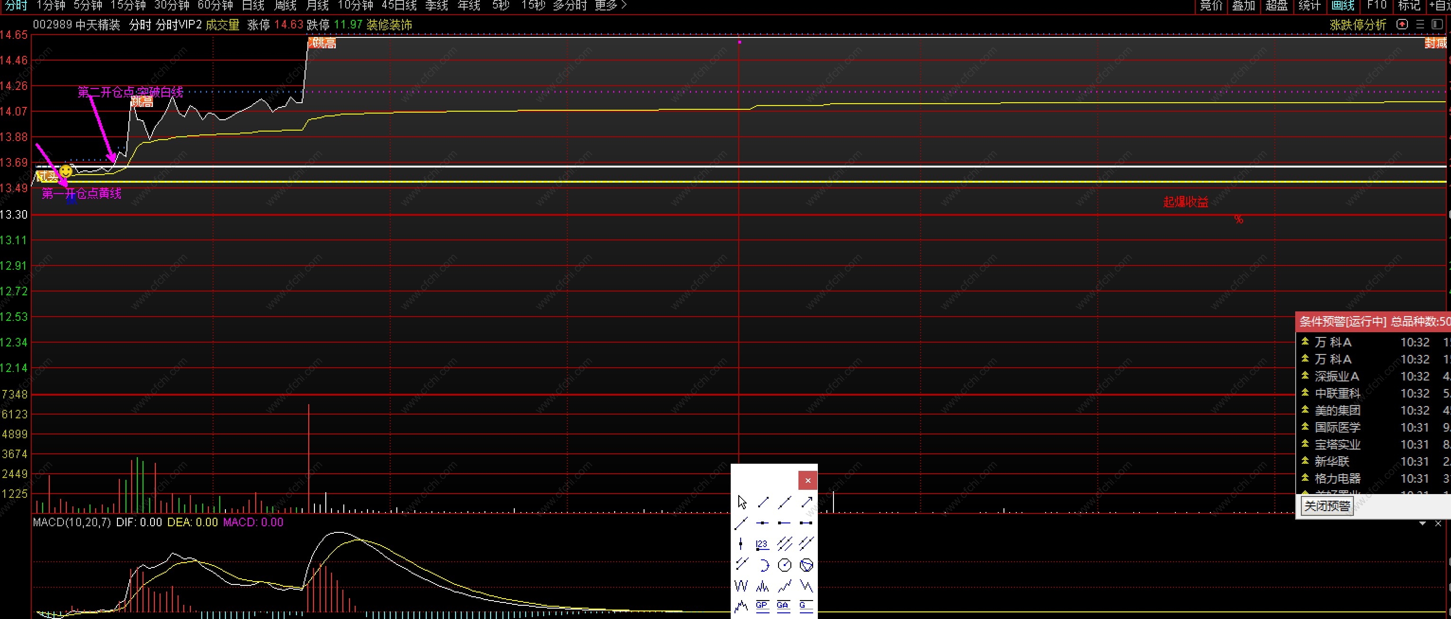Viewport: 1451px width, 619px height.
Task: Pick the 123 price label tool
Action: pos(762,544)
